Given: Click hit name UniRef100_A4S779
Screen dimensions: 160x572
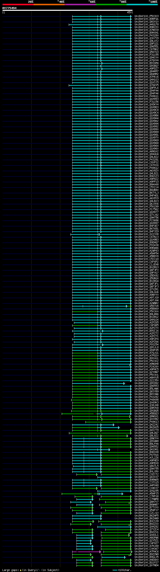Looking at the screenshot, I should 146,430.
